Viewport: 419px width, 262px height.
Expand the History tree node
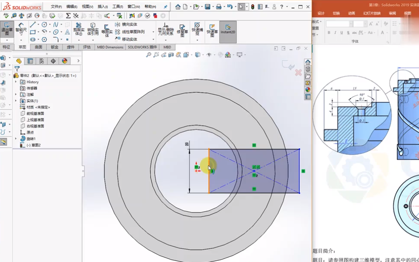pyautogui.click(x=16, y=82)
